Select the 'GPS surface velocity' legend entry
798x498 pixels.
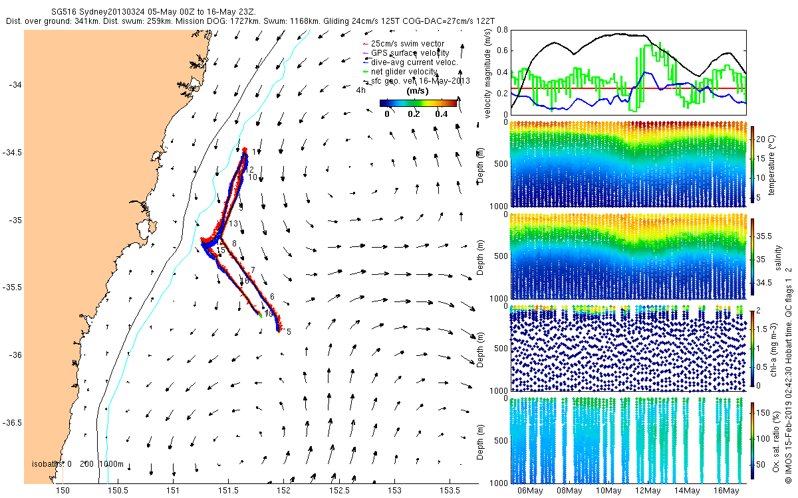405,53
